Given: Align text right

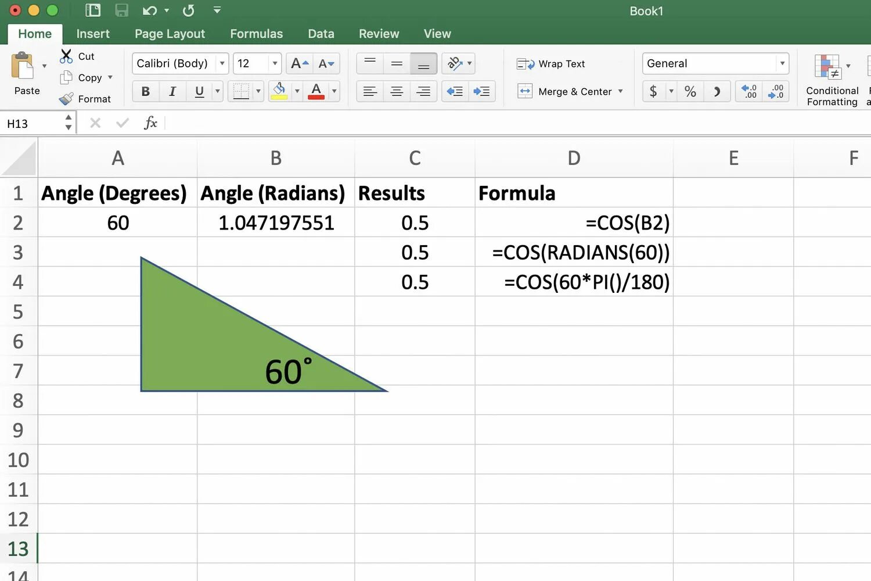Looking at the screenshot, I should 423,91.
